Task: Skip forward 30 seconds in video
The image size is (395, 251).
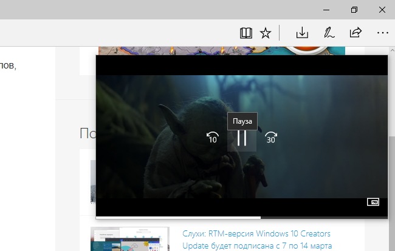Action: click(x=271, y=138)
